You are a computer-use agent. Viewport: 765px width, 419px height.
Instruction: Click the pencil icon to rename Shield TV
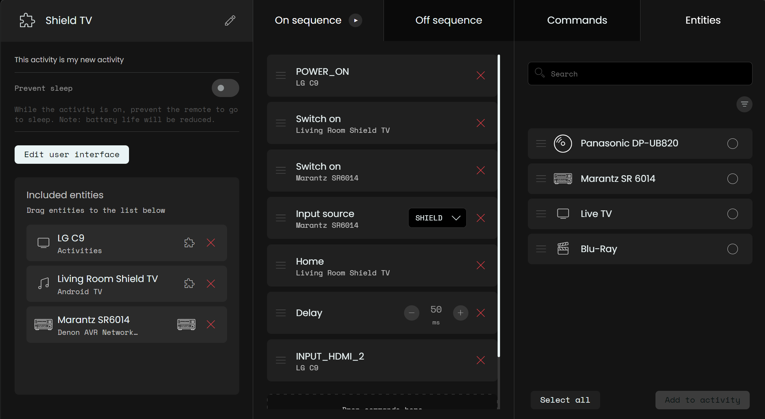[x=230, y=21]
